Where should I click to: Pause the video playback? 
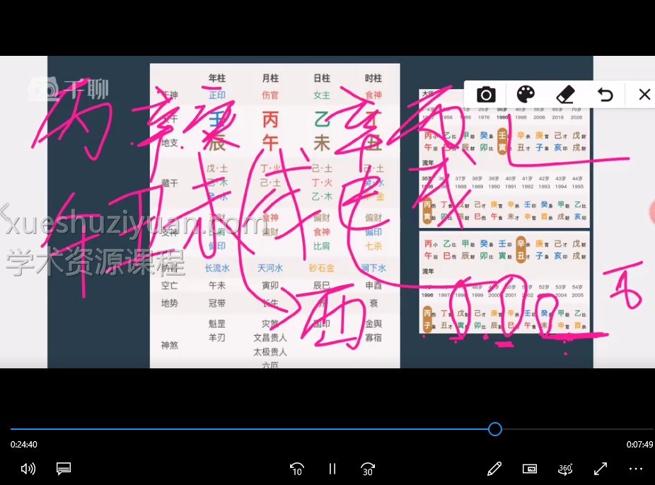coord(332,469)
